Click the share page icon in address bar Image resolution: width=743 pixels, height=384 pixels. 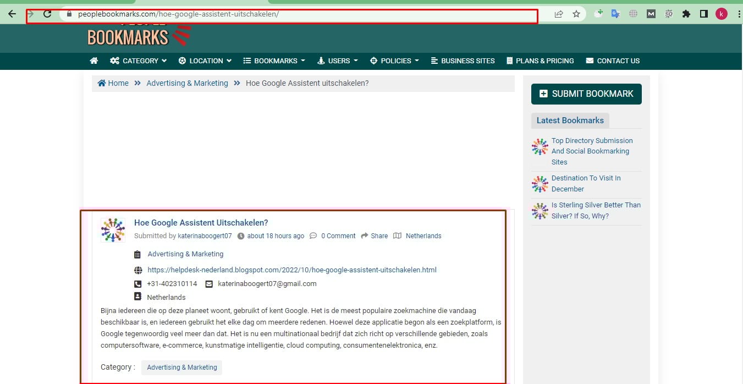pos(559,14)
